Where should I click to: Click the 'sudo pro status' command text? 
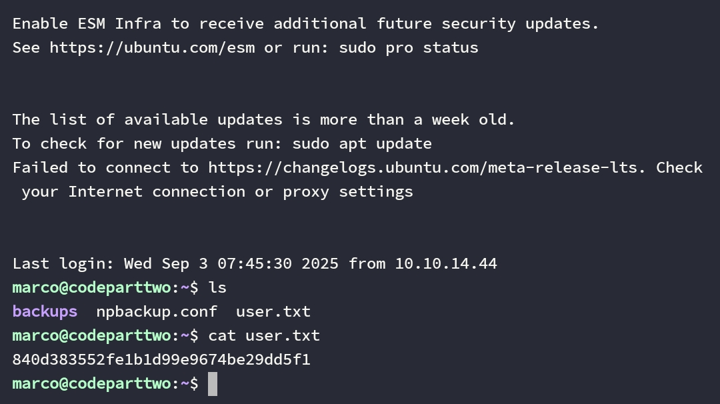(x=408, y=48)
